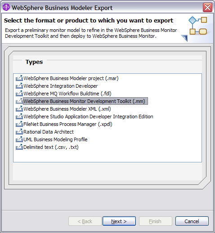Select Rational Data Architect type
215x233 pixels.
[49, 132]
